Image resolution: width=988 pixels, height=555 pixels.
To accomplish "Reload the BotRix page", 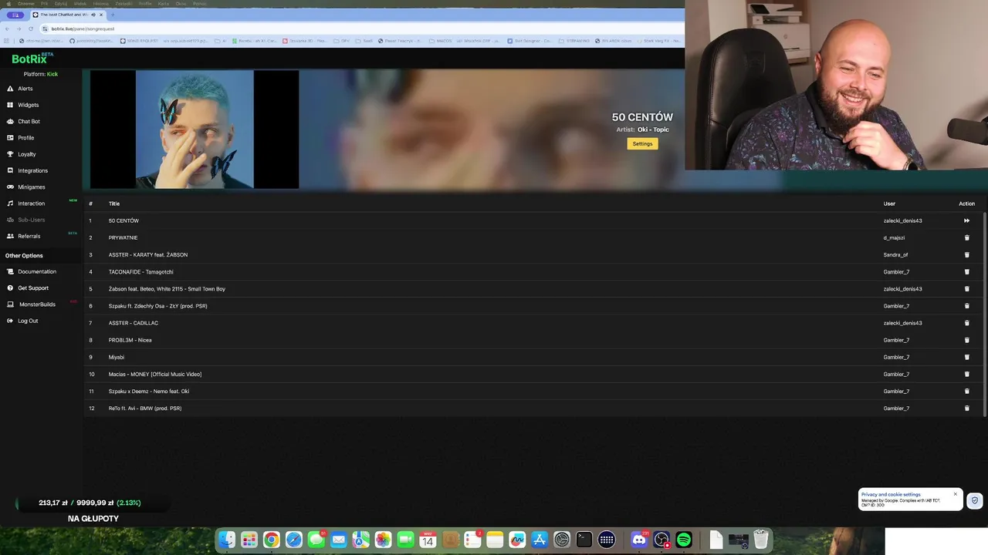I will pos(30,29).
